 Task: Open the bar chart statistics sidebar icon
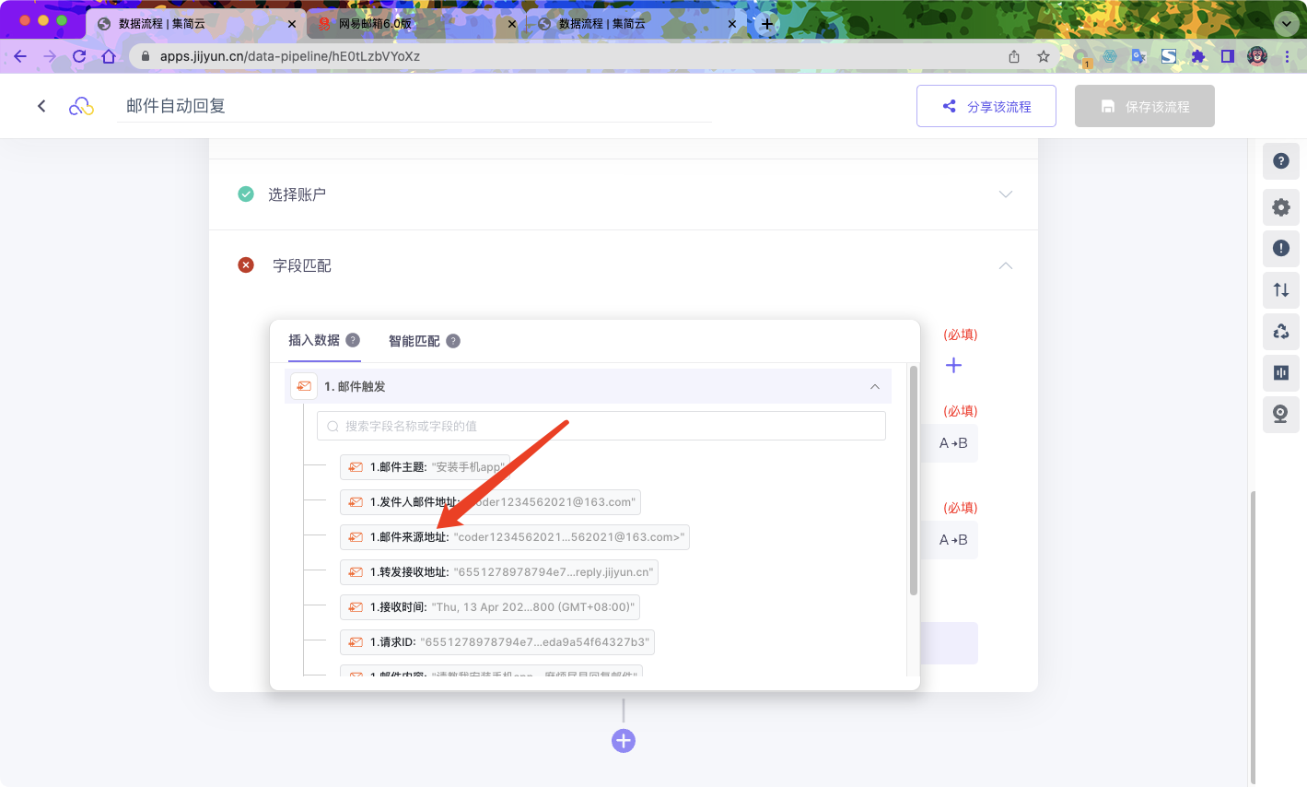pos(1280,372)
